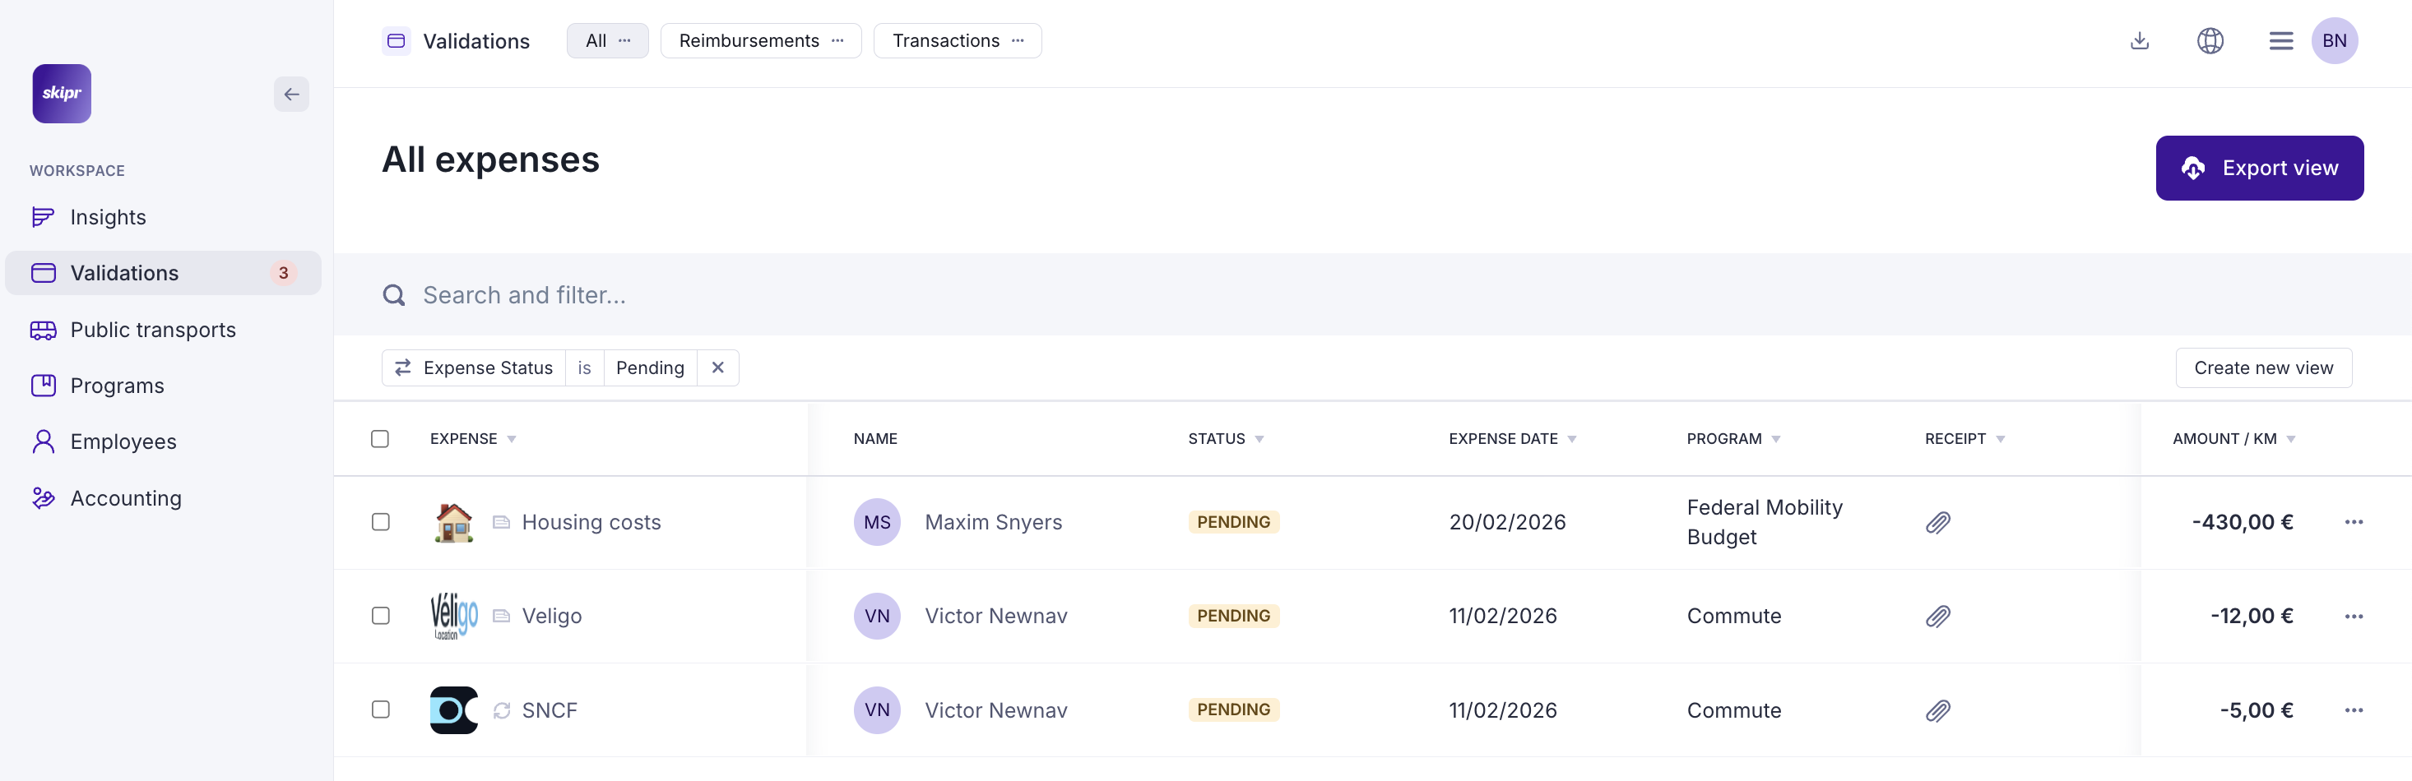Viewport: 2412px width, 781px height.
Task: Click the BN user avatar
Action: (2333, 41)
